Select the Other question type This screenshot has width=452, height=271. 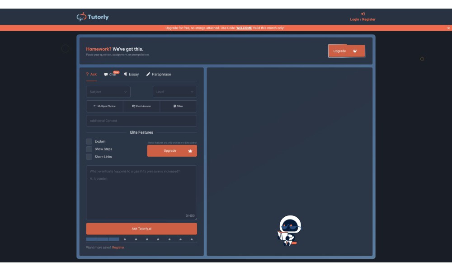[178, 106]
